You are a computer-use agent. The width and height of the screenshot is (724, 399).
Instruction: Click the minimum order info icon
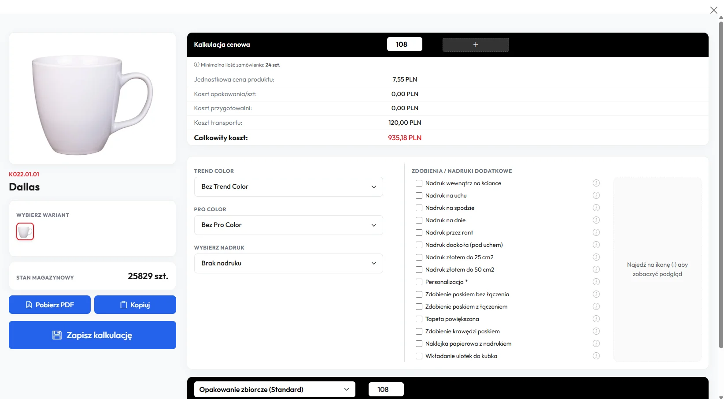(x=196, y=64)
